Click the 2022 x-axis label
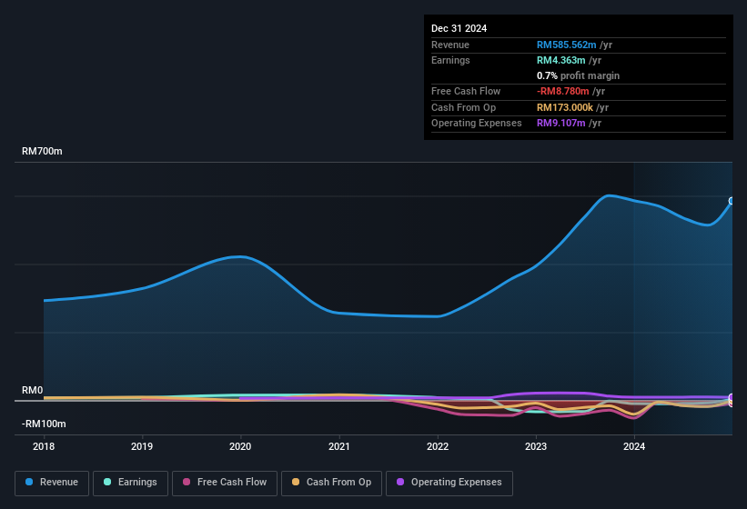 click(x=438, y=446)
